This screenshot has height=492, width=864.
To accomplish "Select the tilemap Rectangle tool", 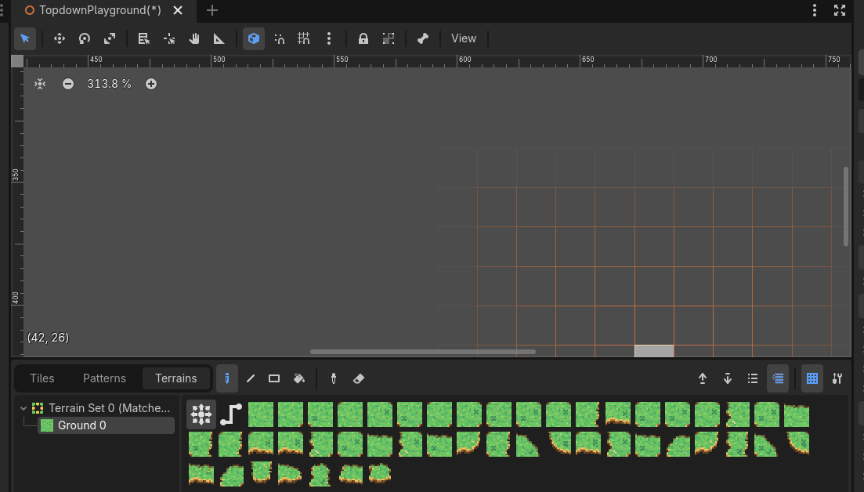I will (x=274, y=378).
